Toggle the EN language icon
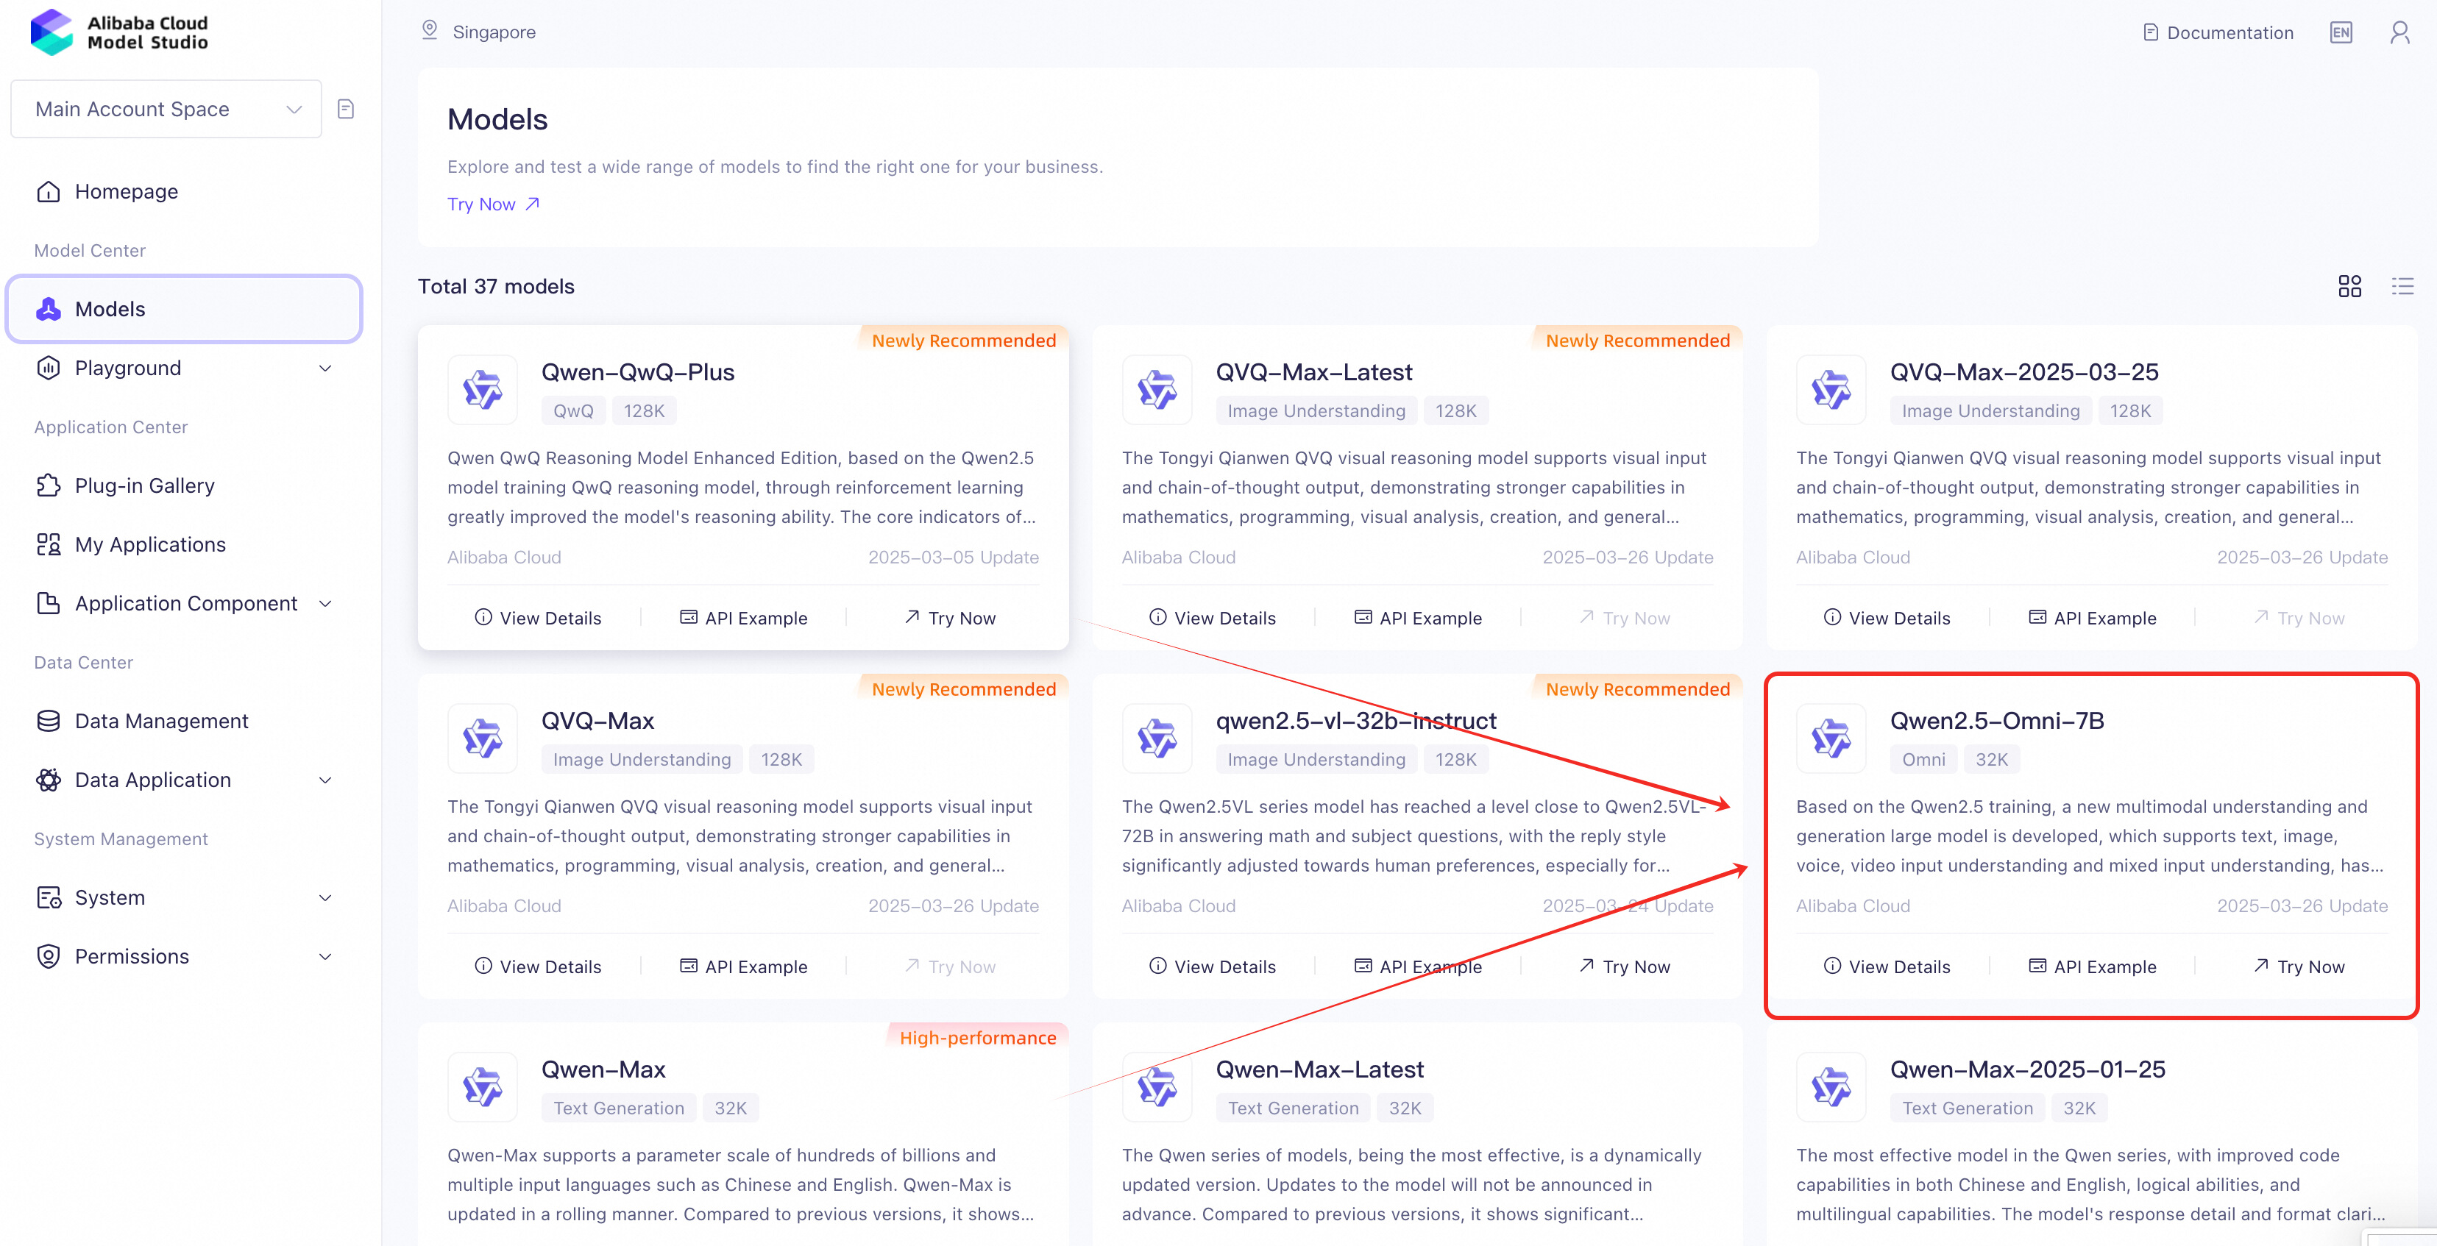The width and height of the screenshot is (2437, 1246). click(2341, 33)
